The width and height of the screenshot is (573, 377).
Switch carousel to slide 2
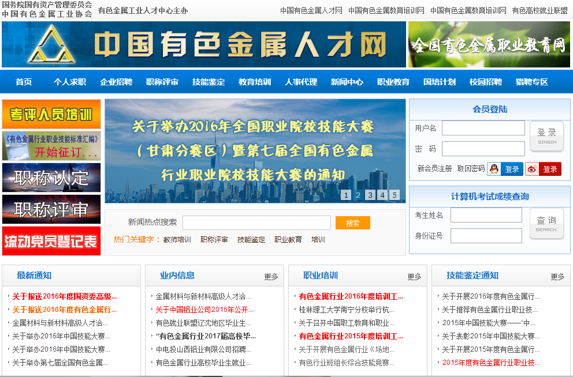point(358,195)
